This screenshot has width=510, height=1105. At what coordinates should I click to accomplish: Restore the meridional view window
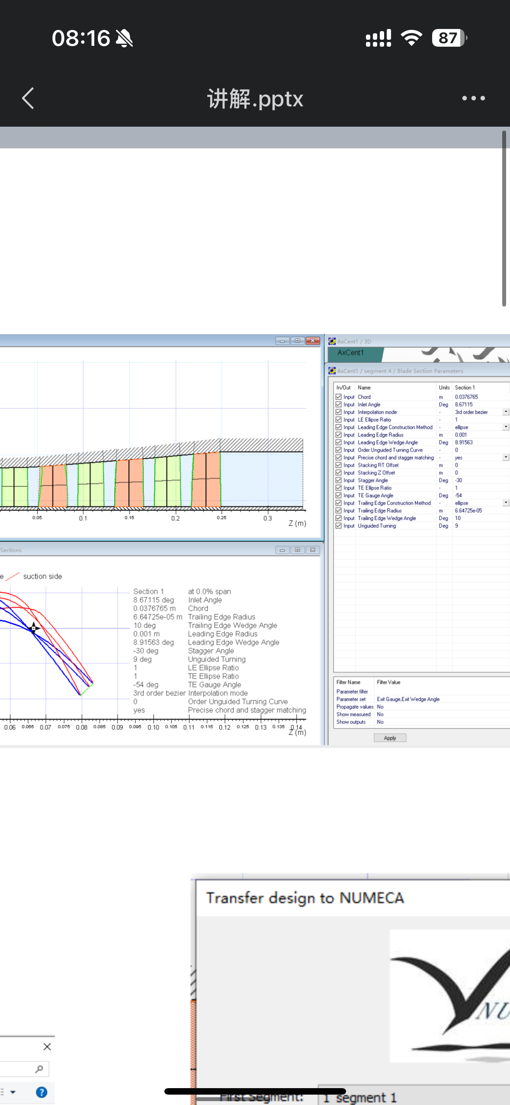(x=297, y=341)
